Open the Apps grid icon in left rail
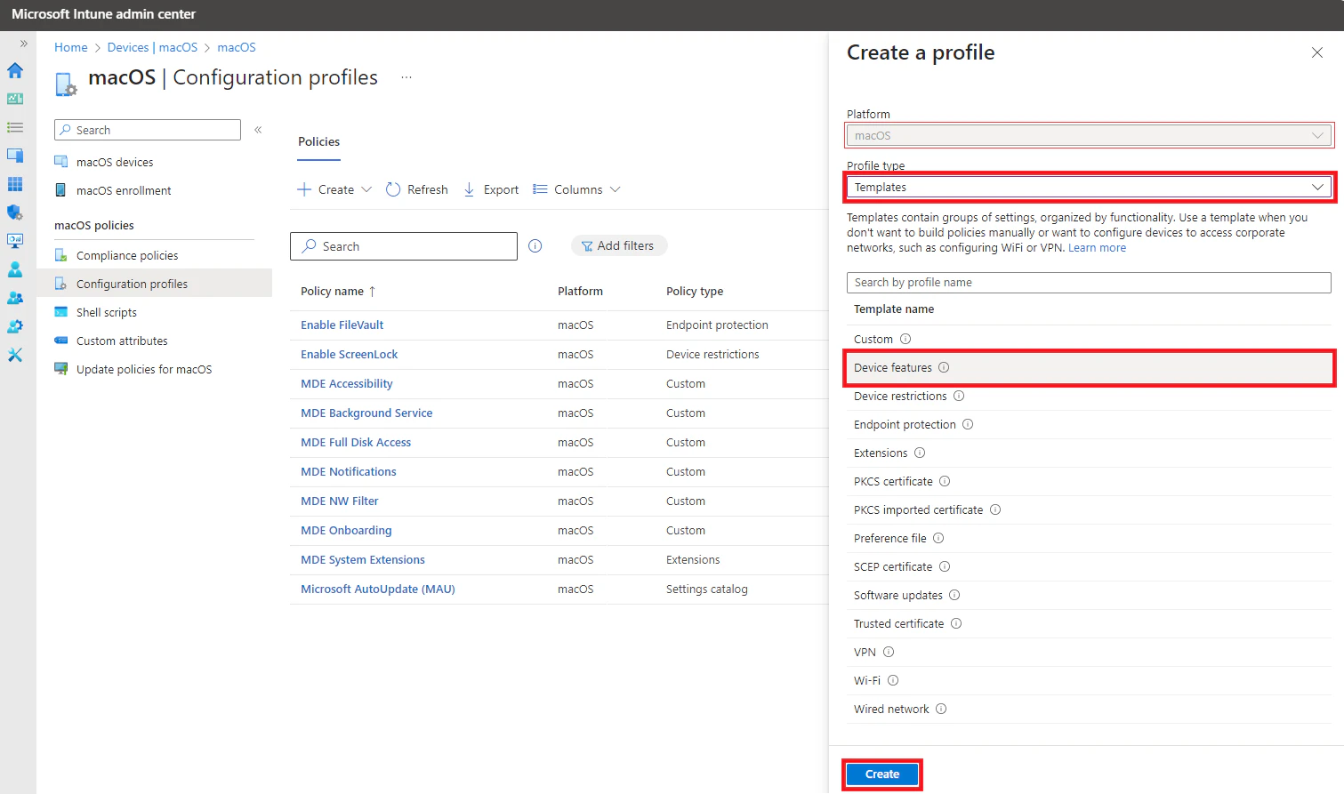This screenshot has height=794, width=1344. pyautogui.click(x=15, y=184)
